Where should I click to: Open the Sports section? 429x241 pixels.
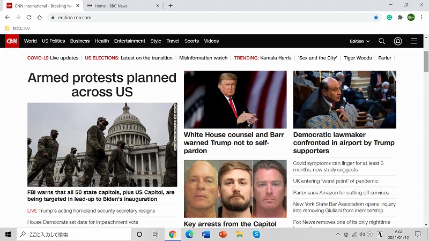pos(191,41)
